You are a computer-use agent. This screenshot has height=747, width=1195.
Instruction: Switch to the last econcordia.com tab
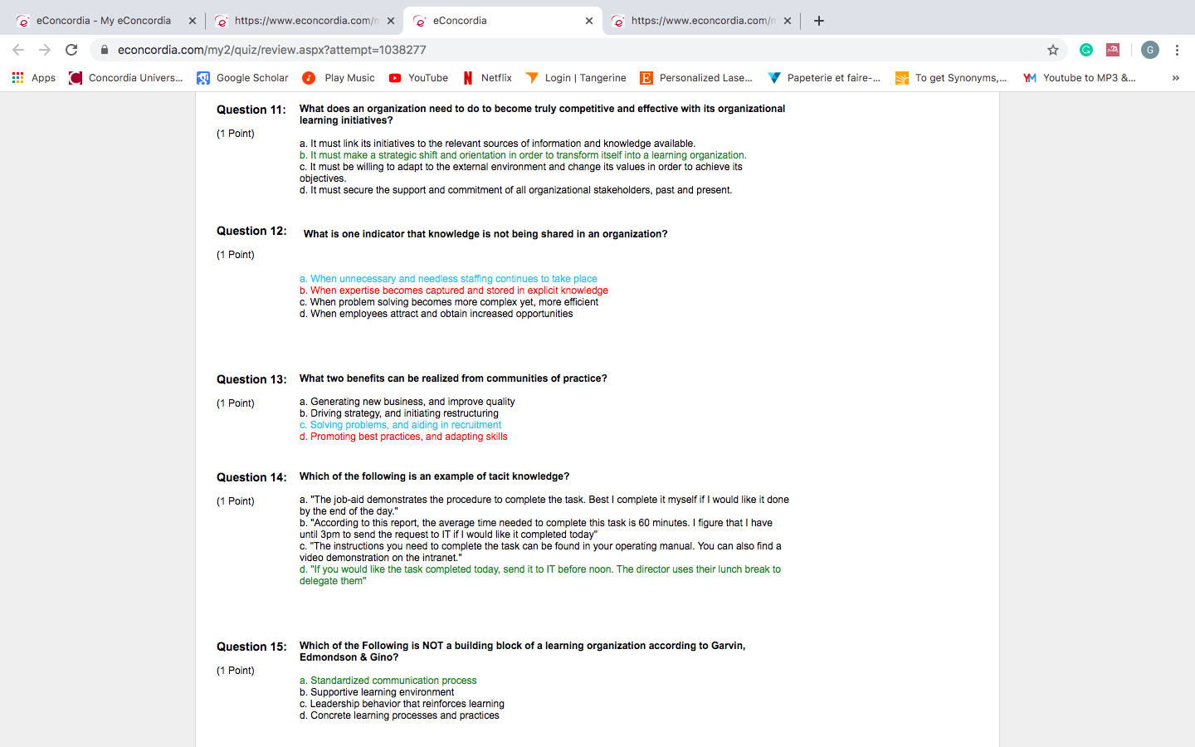pyautogui.click(x=701, y=21)
